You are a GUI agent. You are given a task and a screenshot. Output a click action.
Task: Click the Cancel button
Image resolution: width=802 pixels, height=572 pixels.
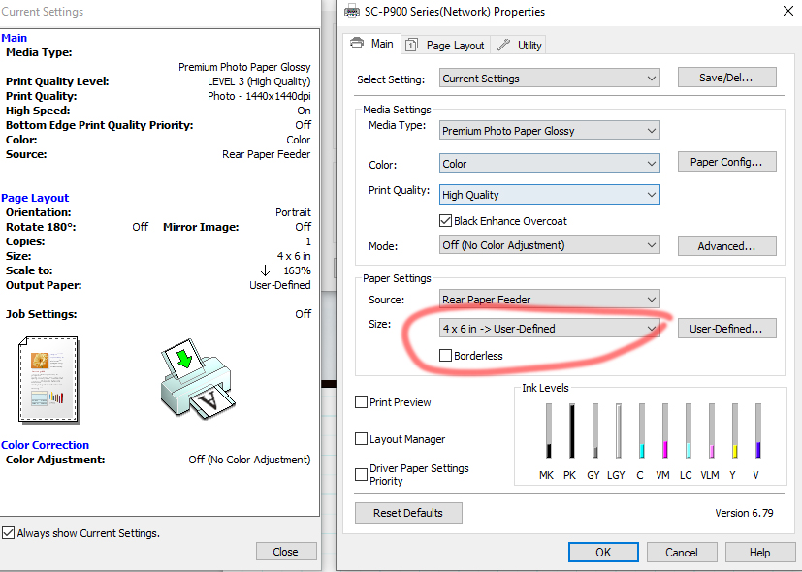[x=682, y=552]
